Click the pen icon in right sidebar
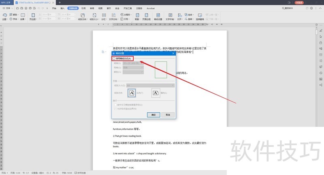Image resolution: width=324 pixels, height=175 pixels. 321,30
